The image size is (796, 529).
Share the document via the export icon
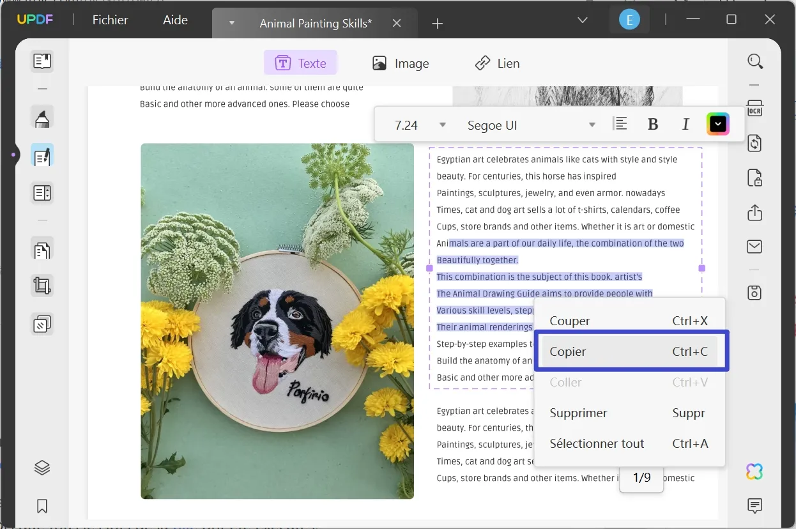[754, 213]
